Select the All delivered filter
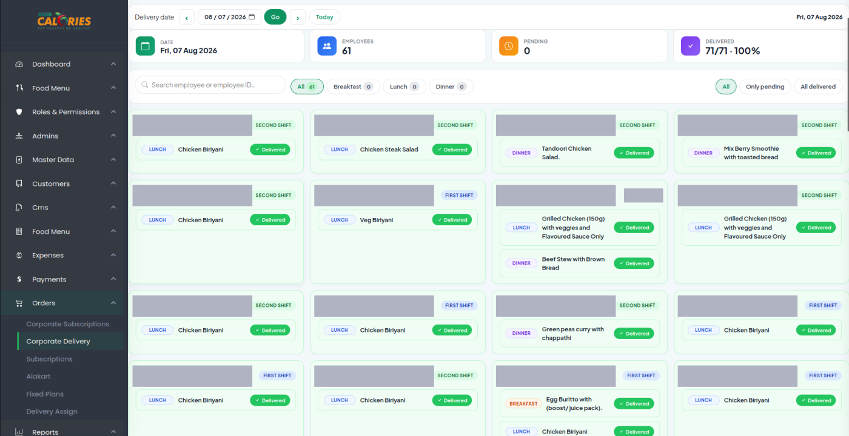This screenshot has width=849, height=436. pos(818,87)
